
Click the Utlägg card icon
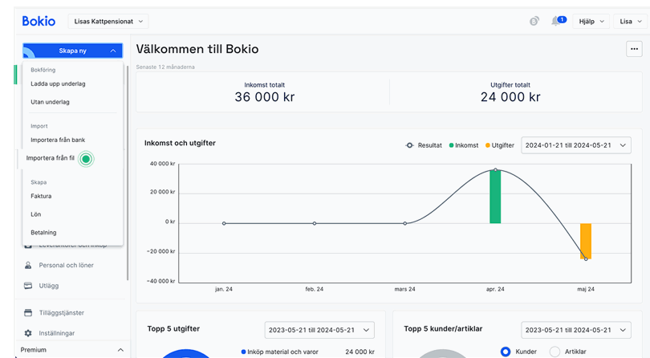[29, 285]
